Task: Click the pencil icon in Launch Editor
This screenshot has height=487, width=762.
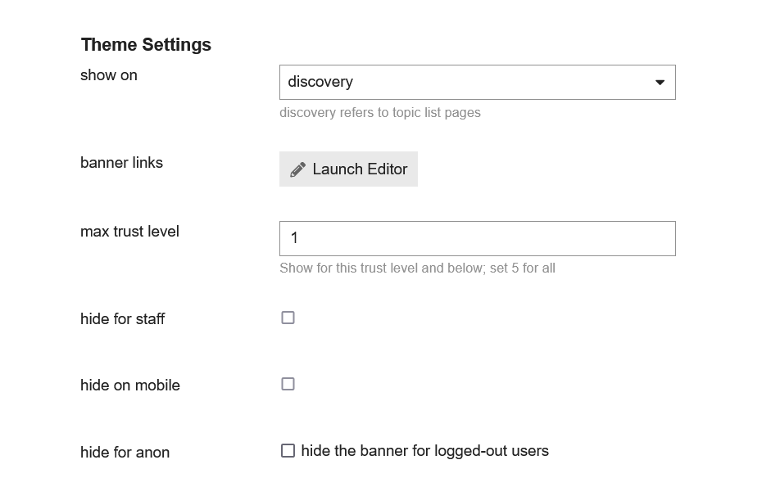Action: point(297,169)
